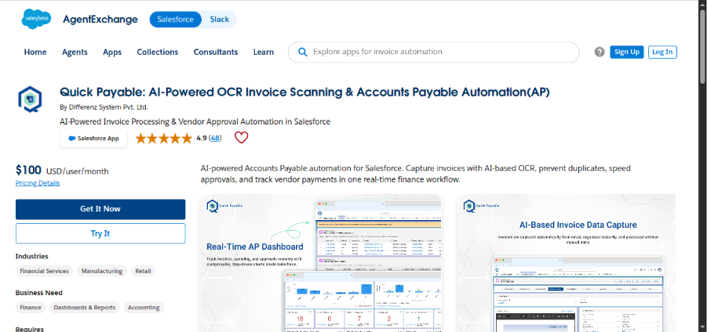Click the search magnifier icon
Viewport: 707px width, 332px height.
click(303, 52)
